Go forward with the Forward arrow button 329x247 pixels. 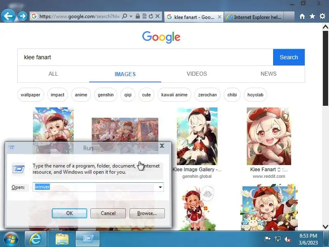23,16
